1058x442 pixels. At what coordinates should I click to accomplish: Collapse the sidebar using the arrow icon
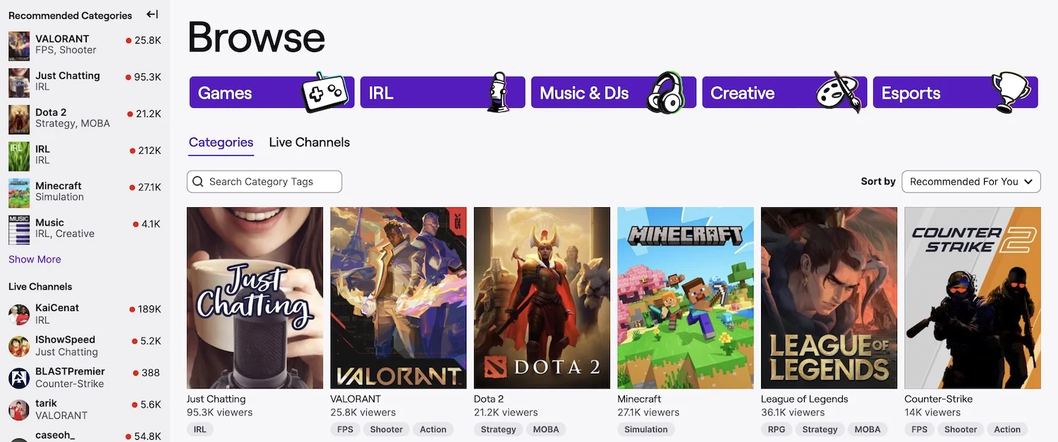pyautogui.click(x=152, y=15)
